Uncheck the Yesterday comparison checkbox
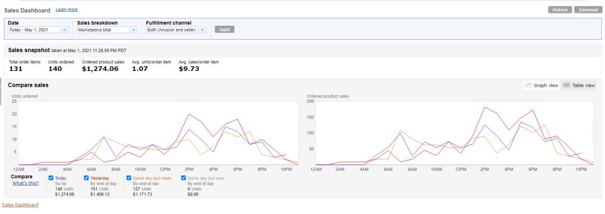Image resolution: width=605 pixels, height=214 pixels. [x=86, y=178]
